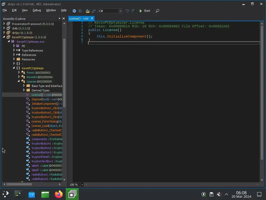266x200 pixels.
Task: Click the code editor vertical scrollbar
Action: [262, 93]
